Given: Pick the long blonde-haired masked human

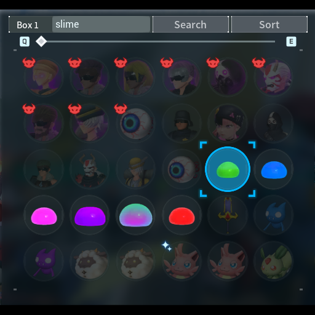Looking at the screenshot, I should [136, 77].
